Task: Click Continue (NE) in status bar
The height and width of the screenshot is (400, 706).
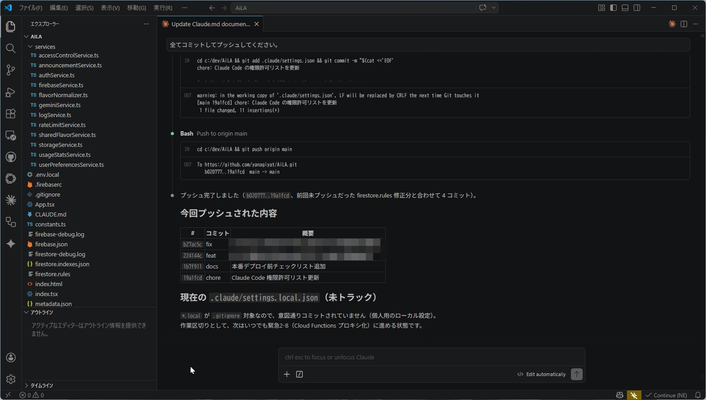Action: [x=666, y=395]
